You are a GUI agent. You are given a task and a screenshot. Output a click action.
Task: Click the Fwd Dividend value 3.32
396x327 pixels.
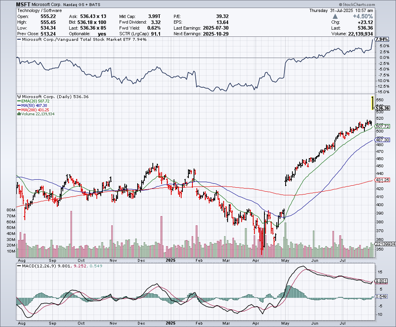(x=156, y=22)
